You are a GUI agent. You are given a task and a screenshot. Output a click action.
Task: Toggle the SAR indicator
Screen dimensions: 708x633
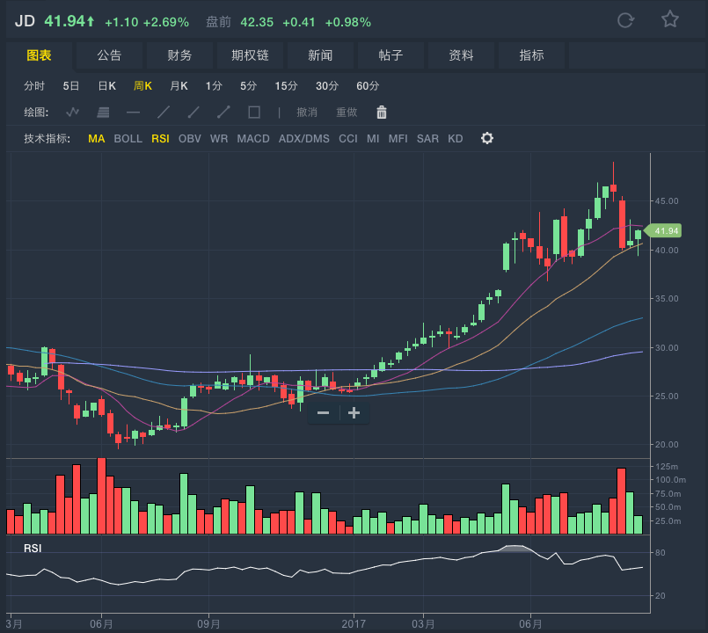point(427,139)
